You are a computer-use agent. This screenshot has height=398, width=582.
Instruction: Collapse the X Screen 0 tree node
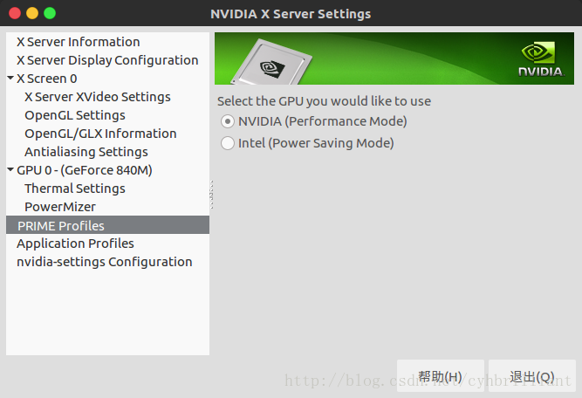pyautogui.click(x=10, y=78)
